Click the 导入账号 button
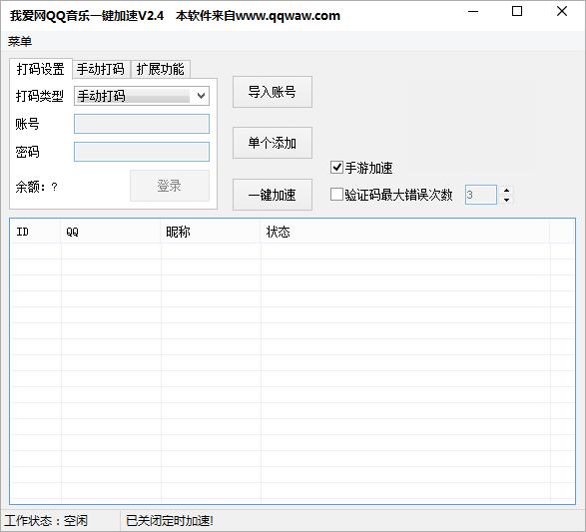 coord(273,92)
